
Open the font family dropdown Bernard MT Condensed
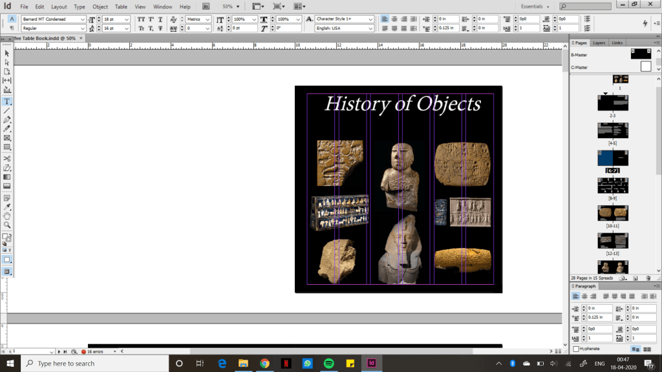[x=82, y=19]
